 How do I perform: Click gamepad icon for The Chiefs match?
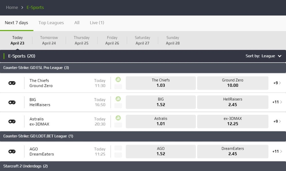point(12,83)
